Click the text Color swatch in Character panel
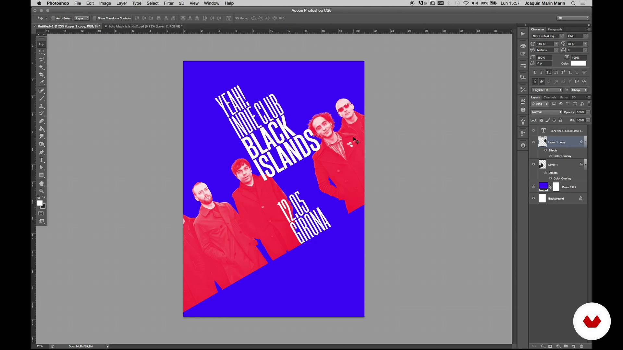Image resolution: width=623 pixels, height=350 pixels. 579,64
